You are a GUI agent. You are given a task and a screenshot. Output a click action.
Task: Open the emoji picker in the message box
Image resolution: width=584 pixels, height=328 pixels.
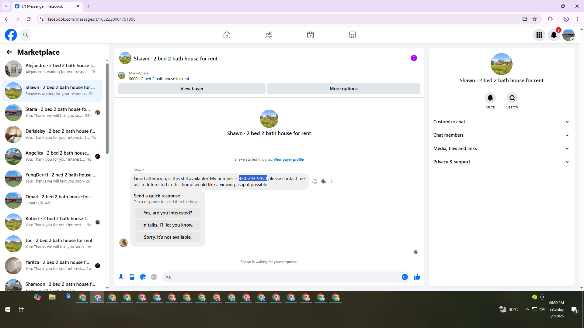[x=405, y=277]
